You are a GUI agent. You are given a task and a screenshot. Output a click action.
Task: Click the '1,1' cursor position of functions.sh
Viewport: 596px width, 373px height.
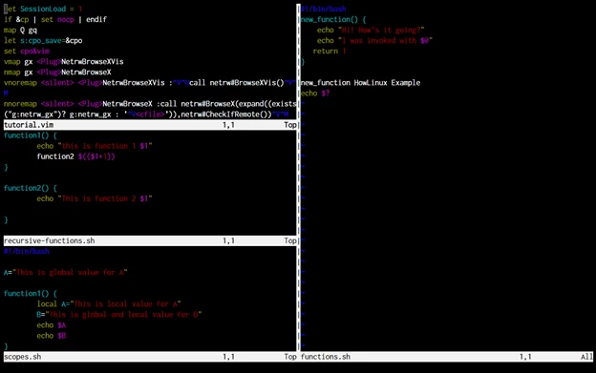tap(525, 357)
